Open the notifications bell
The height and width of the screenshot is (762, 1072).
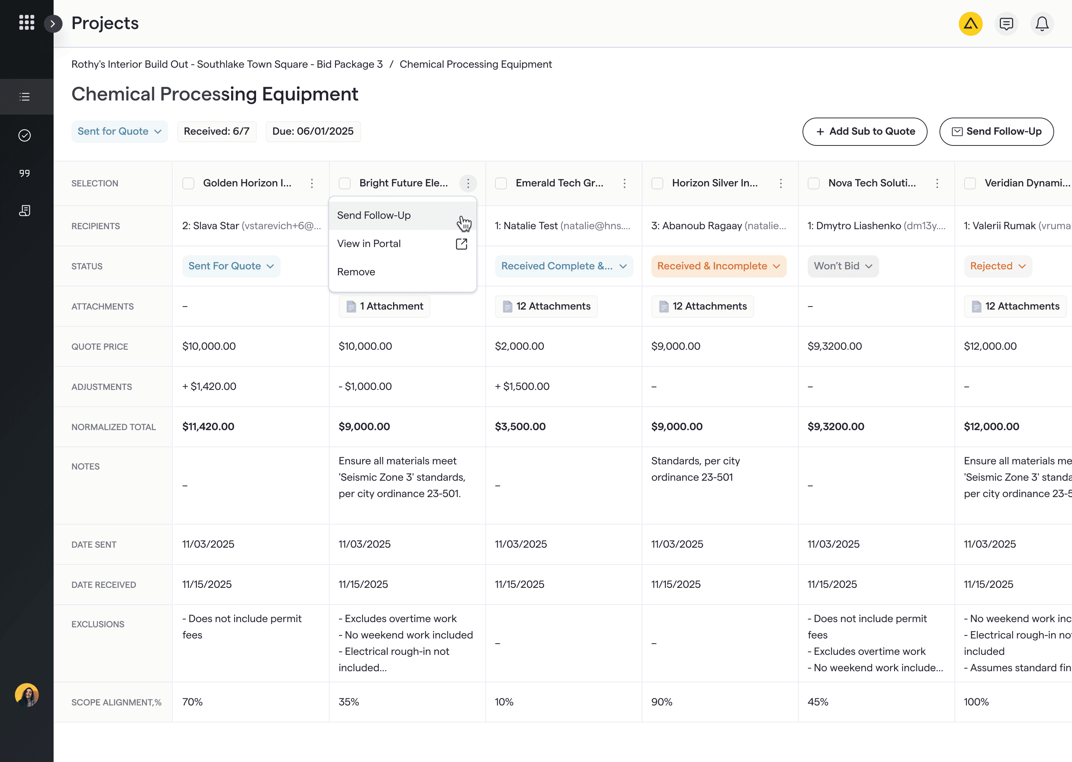[1042, 23]
